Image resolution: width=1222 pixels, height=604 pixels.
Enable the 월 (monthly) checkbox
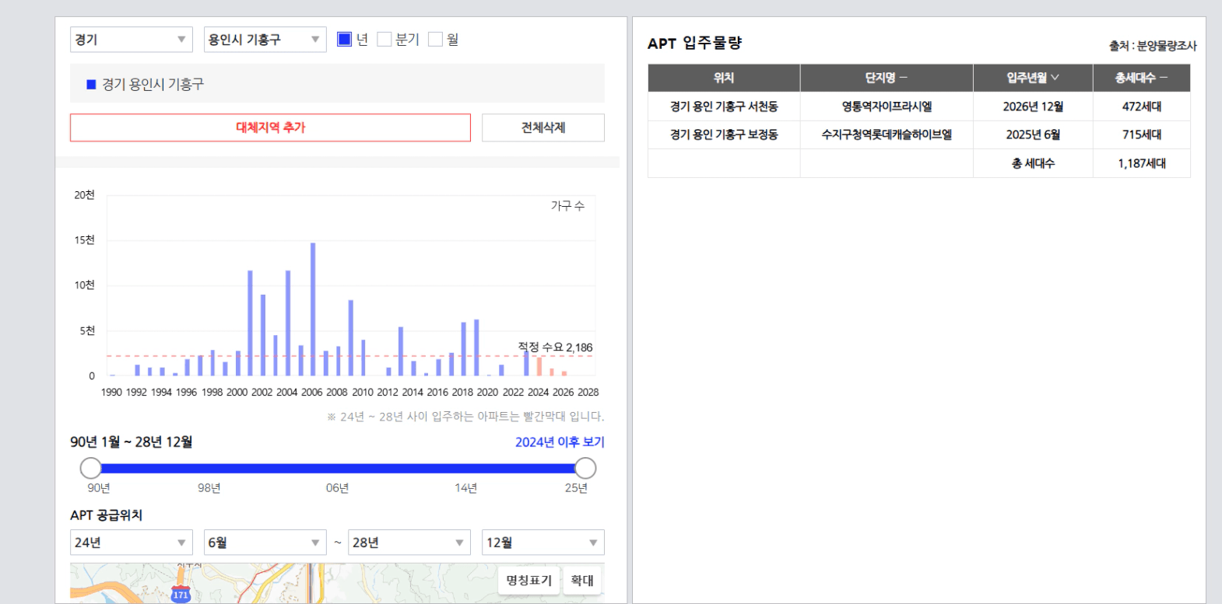pos(436,39)
